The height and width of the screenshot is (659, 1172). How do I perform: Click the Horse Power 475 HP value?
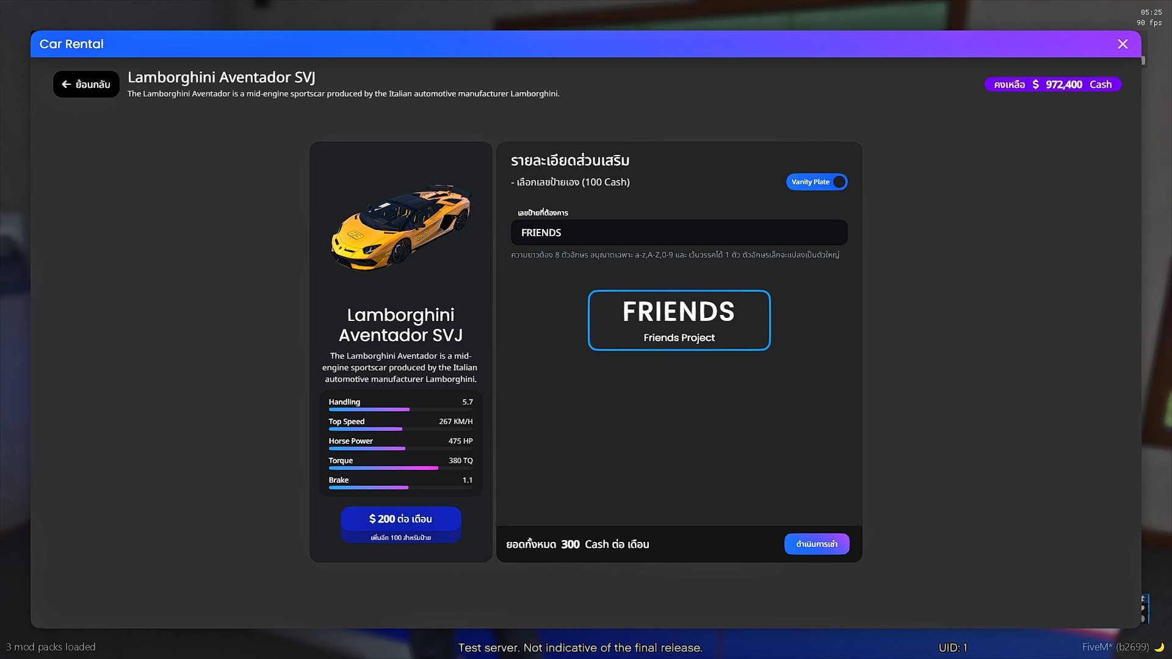[x=460, y=441]
